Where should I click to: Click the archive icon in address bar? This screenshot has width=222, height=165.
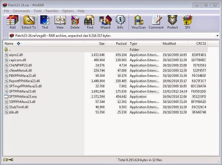(12, 35)
